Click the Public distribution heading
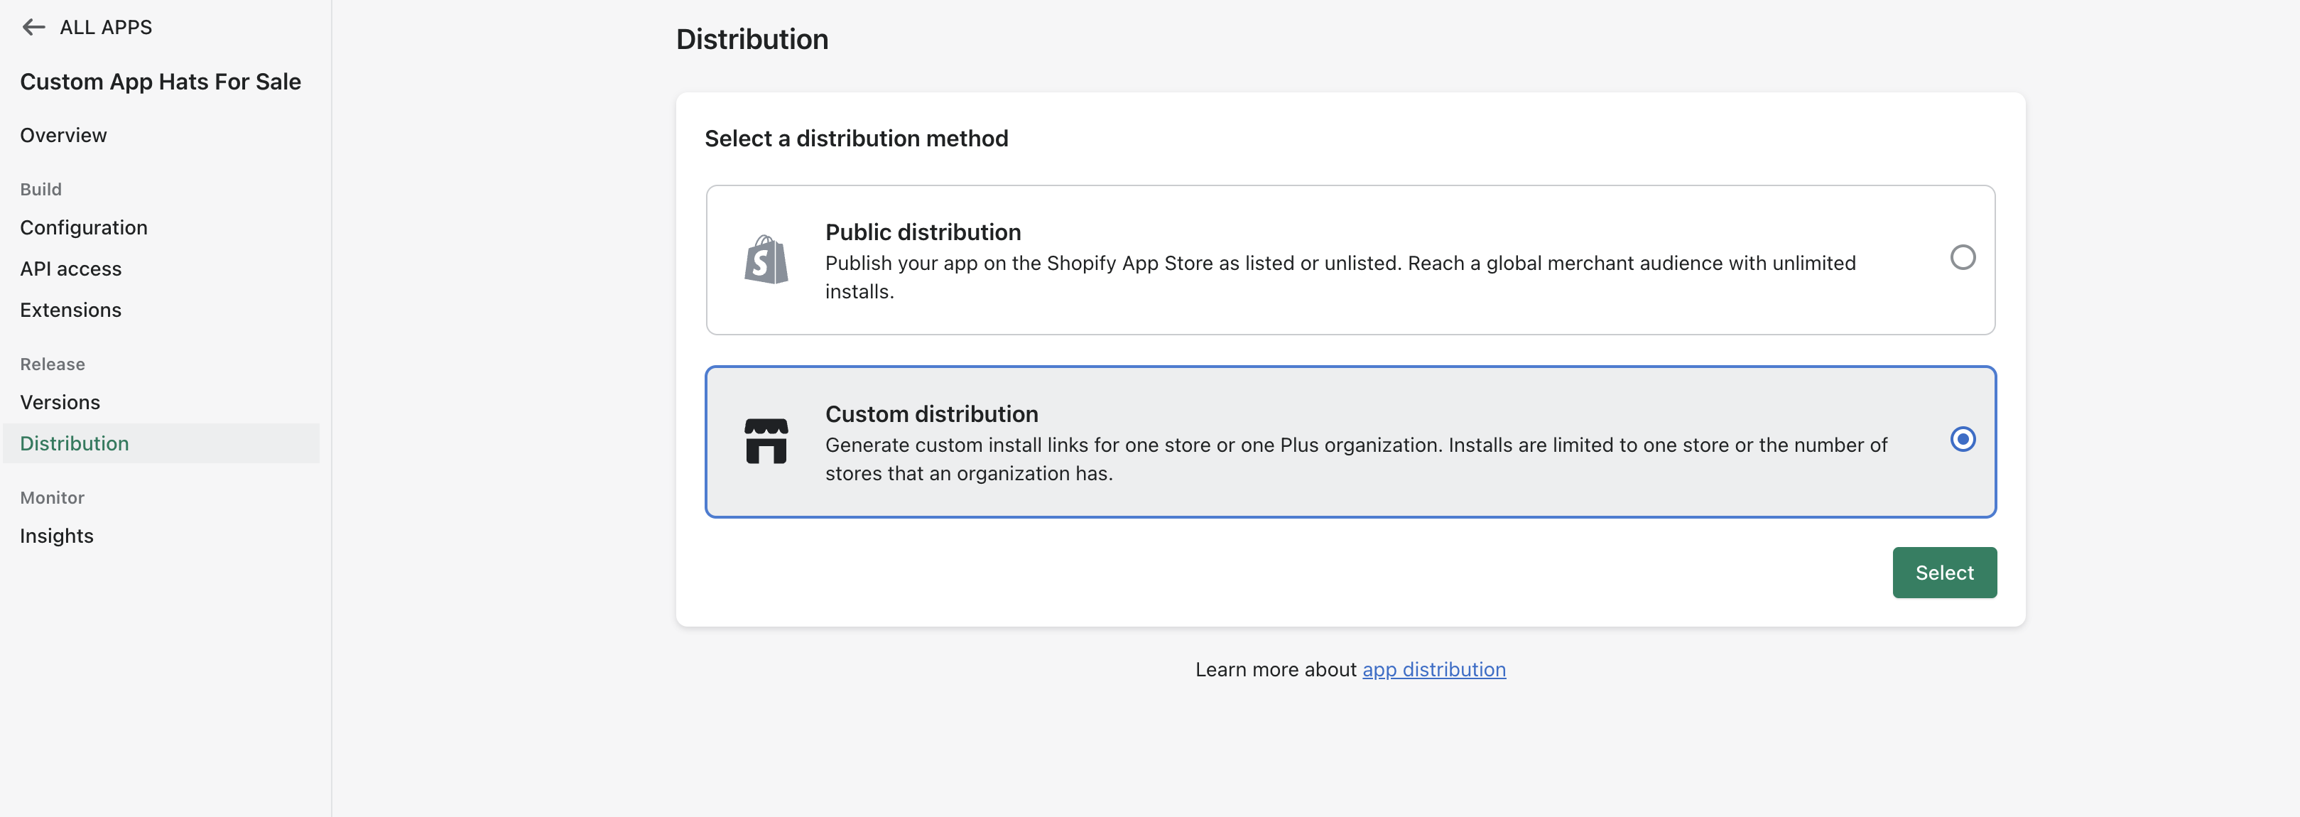Image resolution: width=2300 pixels, height=817 pixels. pos(922,232)
